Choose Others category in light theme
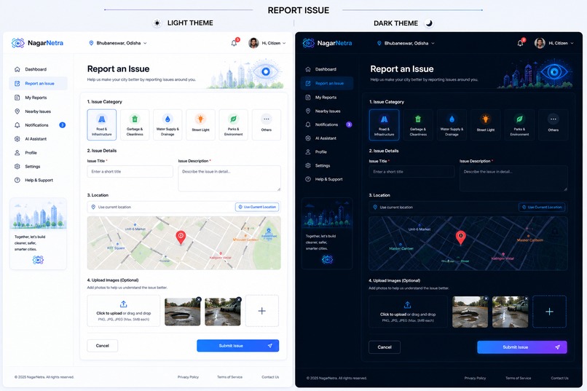587x391 pixels. pyautogui.click(x=266, y=125)
